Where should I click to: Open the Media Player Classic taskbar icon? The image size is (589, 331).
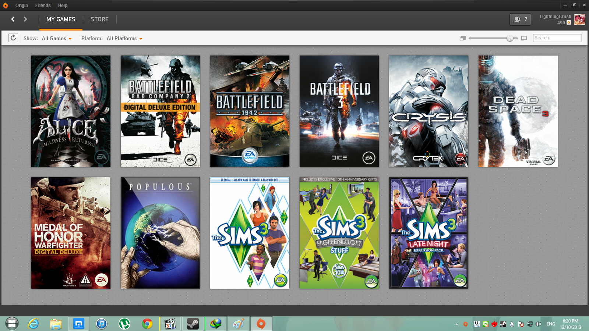tap(170, 324)
